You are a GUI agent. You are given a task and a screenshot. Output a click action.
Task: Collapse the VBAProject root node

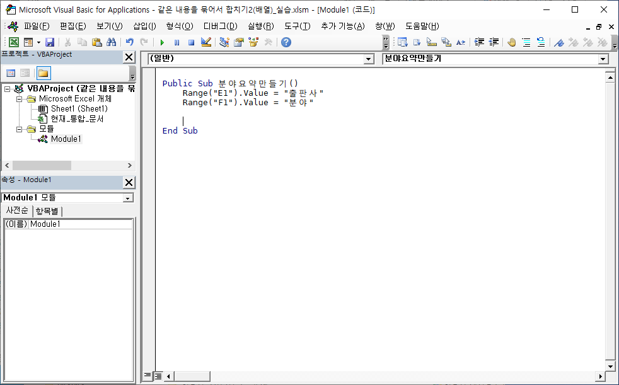[7, 89]
